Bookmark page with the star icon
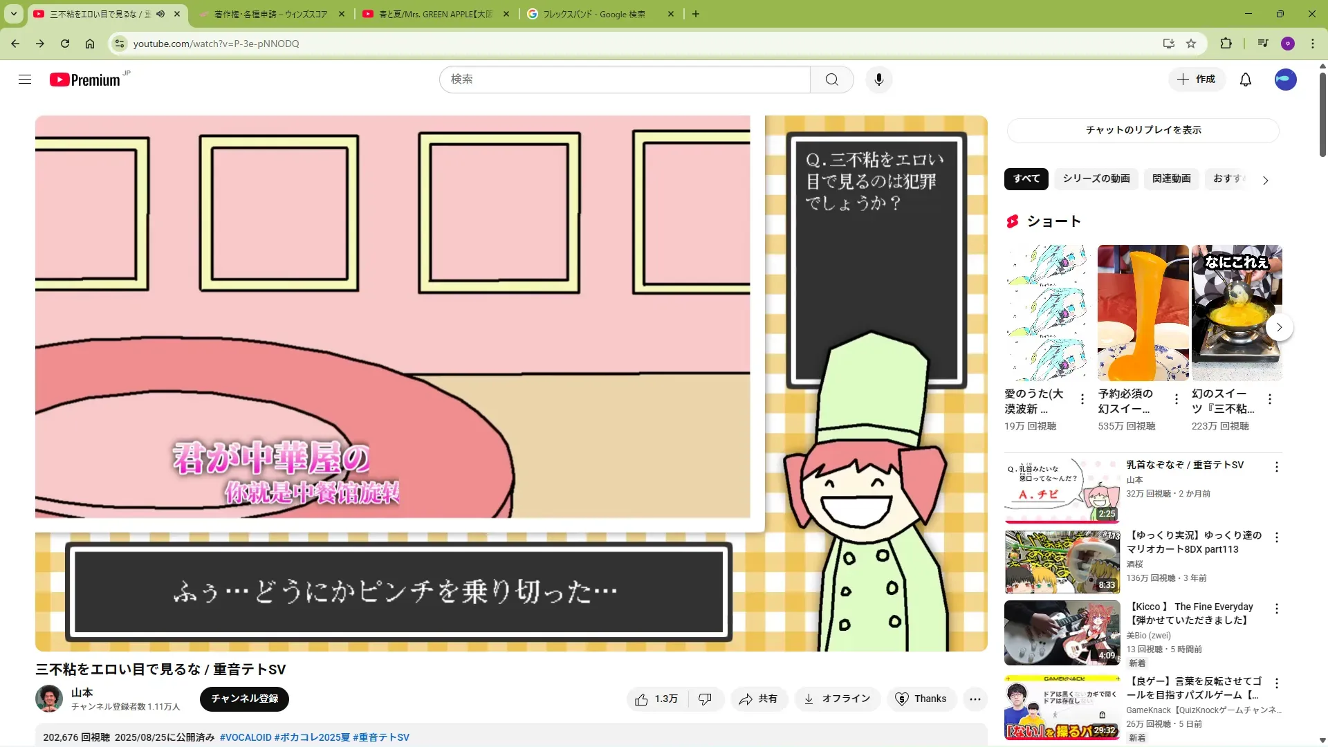Viewport: 1328px width, 747px height. pyautogui.click(x=1191, y=44)
